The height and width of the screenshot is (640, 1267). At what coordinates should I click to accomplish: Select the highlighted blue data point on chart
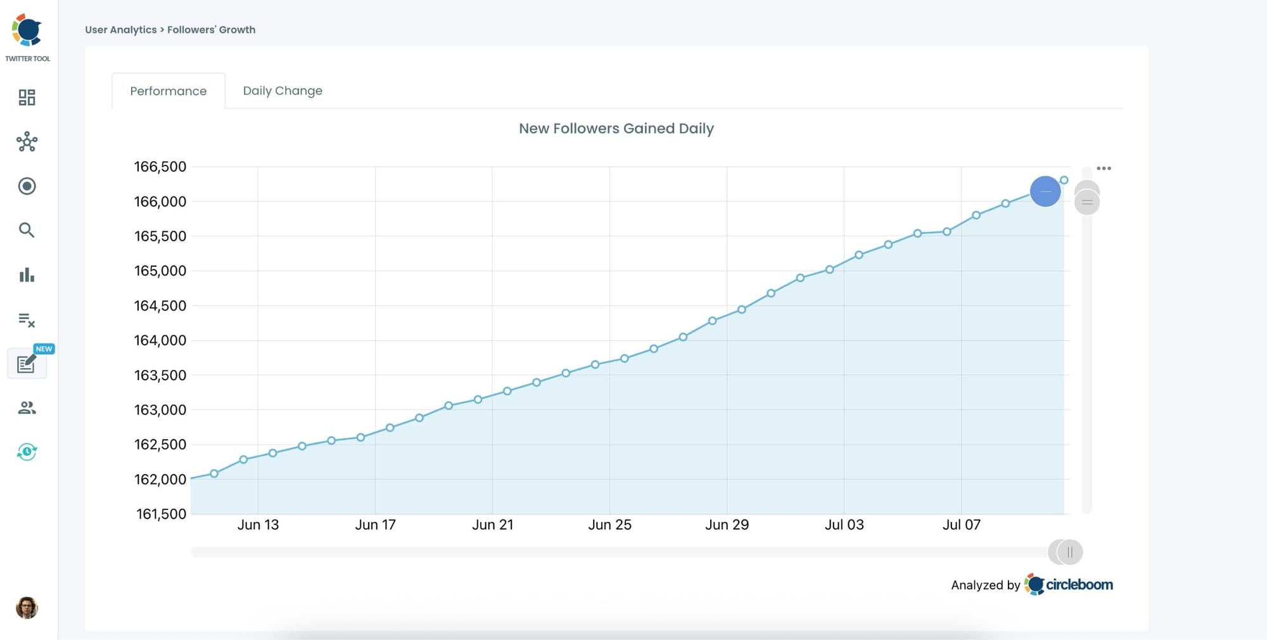point(1045,191)
